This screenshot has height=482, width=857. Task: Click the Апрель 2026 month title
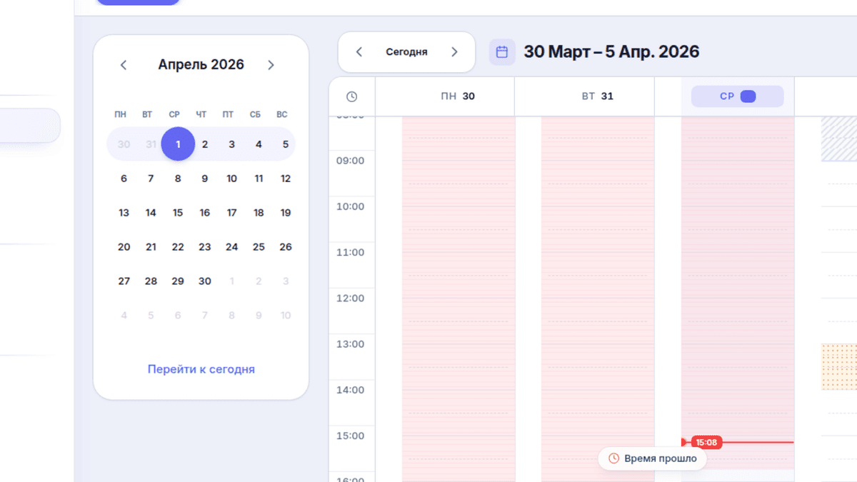click(201, 65)
